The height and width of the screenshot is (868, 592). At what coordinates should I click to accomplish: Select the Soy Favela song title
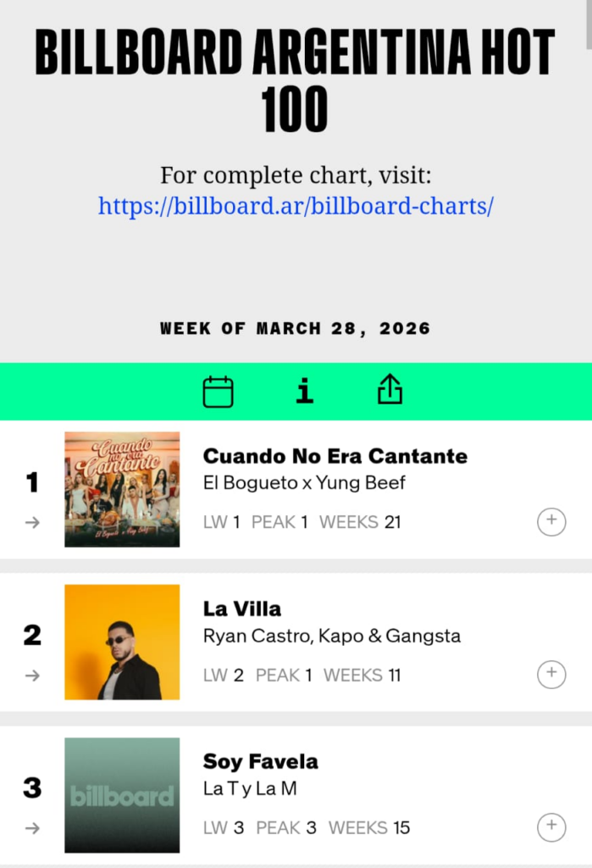click(261, 761)
